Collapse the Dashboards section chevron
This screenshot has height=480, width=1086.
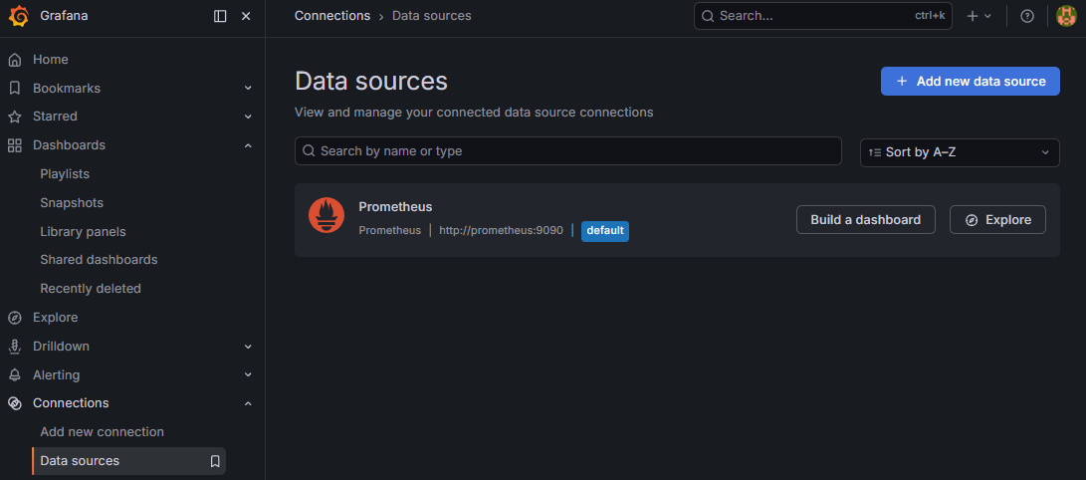(x=248, y=145)
